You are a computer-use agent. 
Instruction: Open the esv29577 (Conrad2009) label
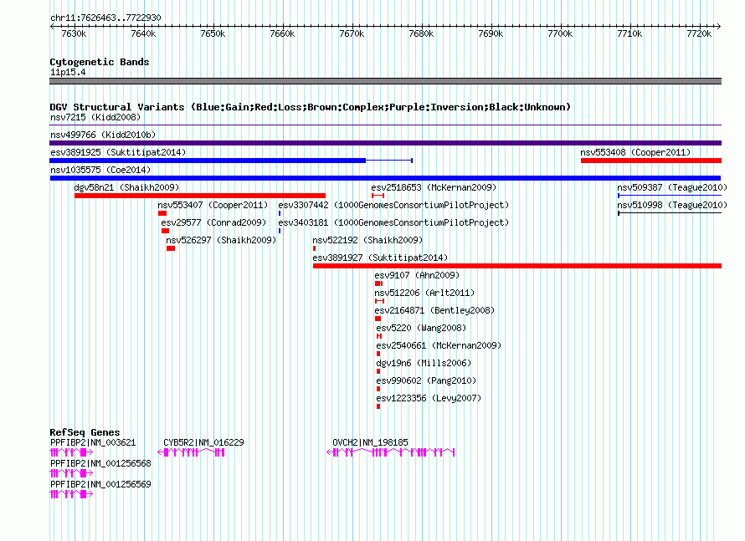point(213,222)
